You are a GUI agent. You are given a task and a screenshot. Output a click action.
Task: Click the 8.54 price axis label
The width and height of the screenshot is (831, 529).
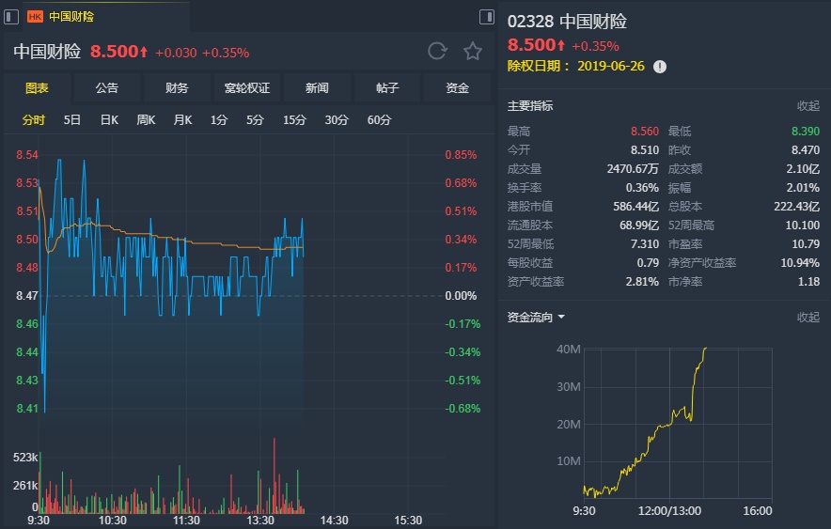pyautogui.click(x=27, y=155)
